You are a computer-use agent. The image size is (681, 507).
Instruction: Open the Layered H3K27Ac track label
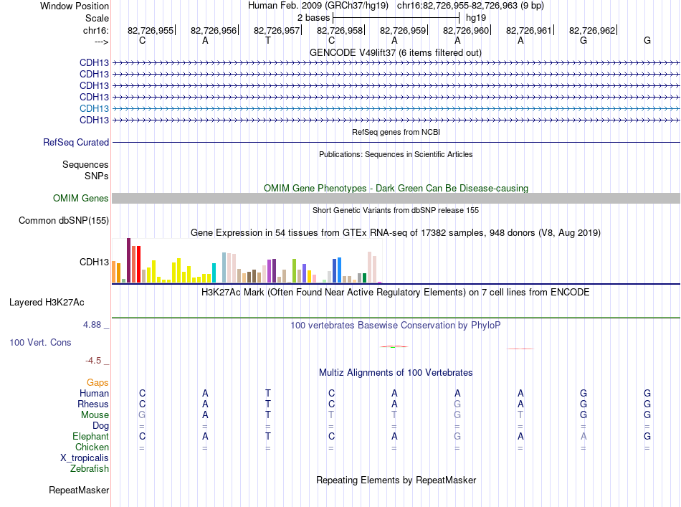pos(47,303)
